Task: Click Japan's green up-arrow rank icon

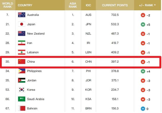Action: (x=143, y=25)
